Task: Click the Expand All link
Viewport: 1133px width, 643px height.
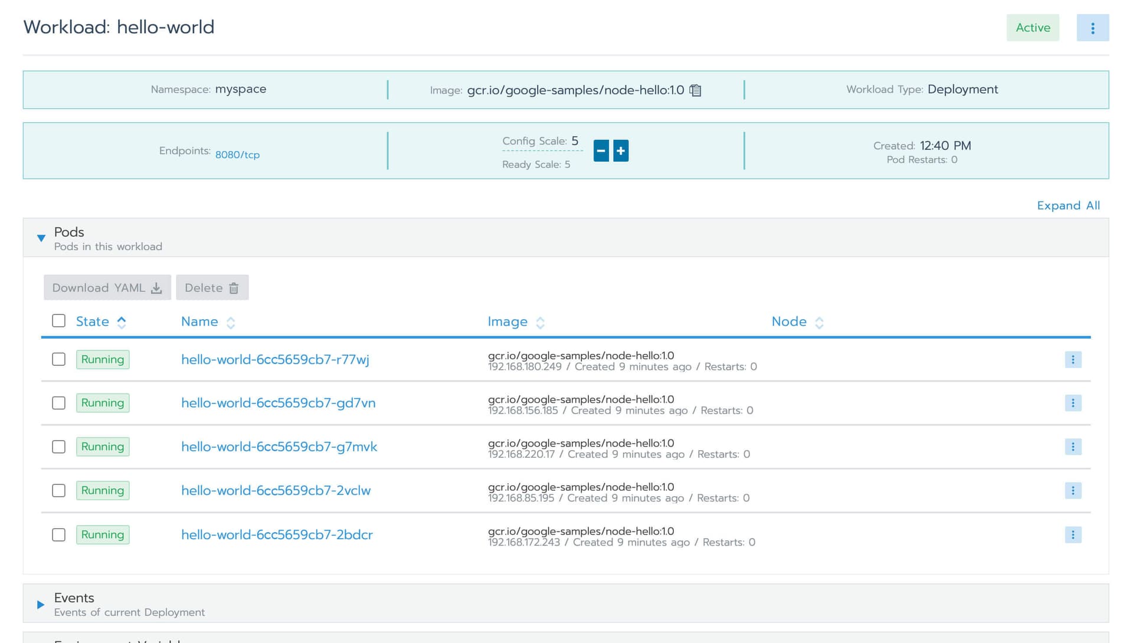Action: click(1068, 206)
